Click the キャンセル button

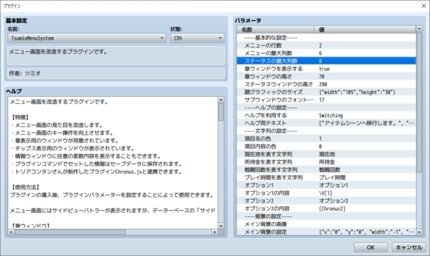click(x=408, y=247)
